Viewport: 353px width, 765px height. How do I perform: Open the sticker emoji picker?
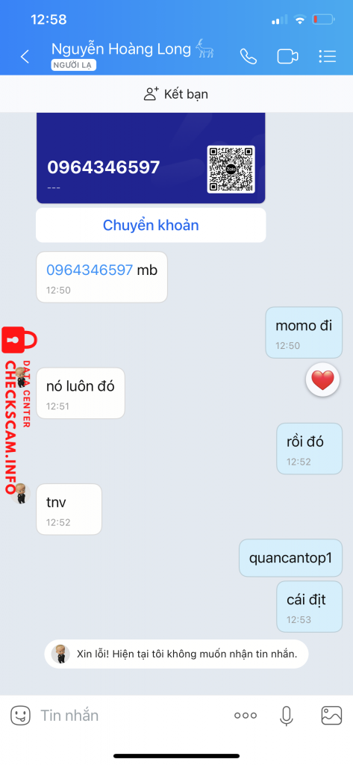tap(20, 715)
